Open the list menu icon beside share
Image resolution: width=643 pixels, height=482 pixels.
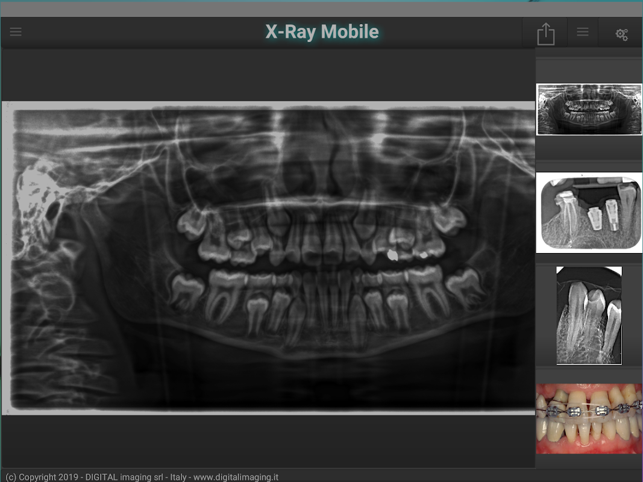coord(583,32)
